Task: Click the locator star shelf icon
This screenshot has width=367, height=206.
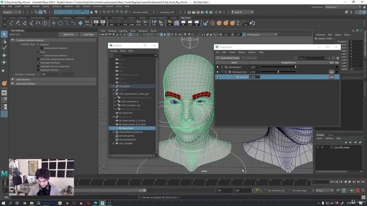Action: pyautogui.click(x=53, y=23)
